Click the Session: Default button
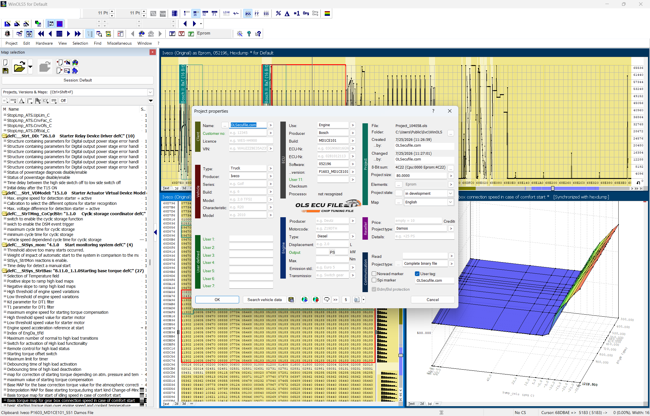 [78, 80]
